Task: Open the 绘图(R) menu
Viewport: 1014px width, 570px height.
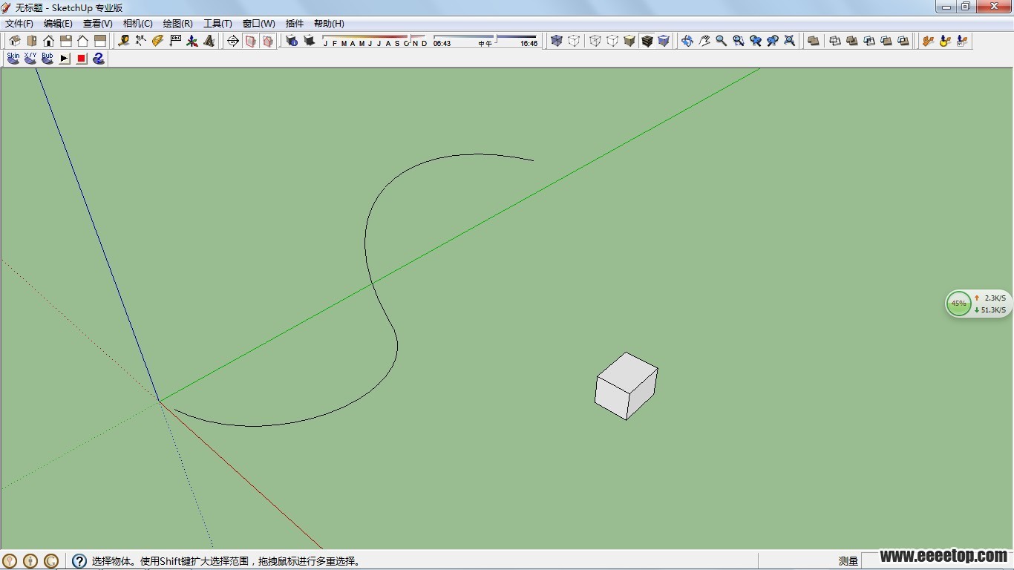Action: pos(178,24)
